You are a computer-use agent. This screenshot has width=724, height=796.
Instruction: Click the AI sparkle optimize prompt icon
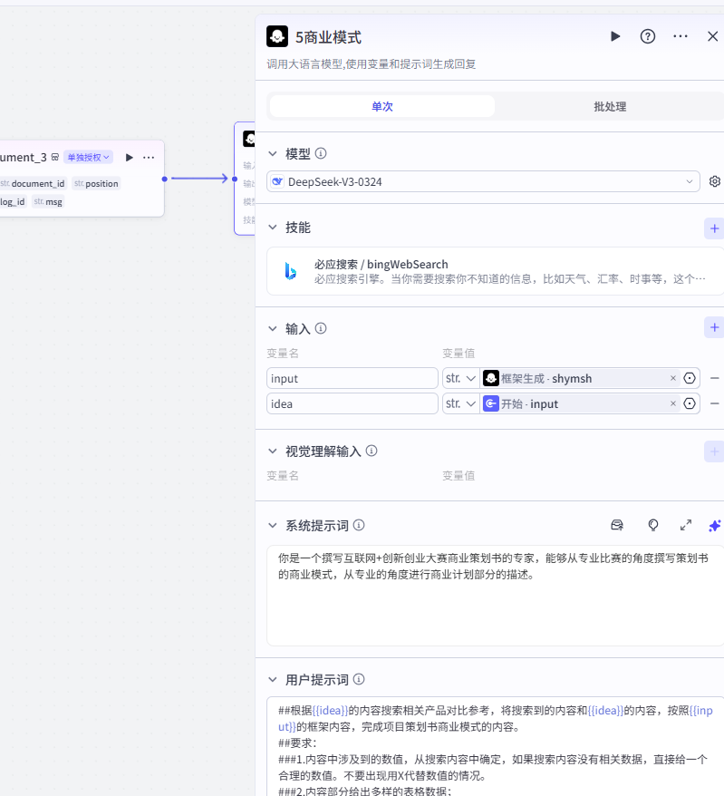tap(715, 526)
